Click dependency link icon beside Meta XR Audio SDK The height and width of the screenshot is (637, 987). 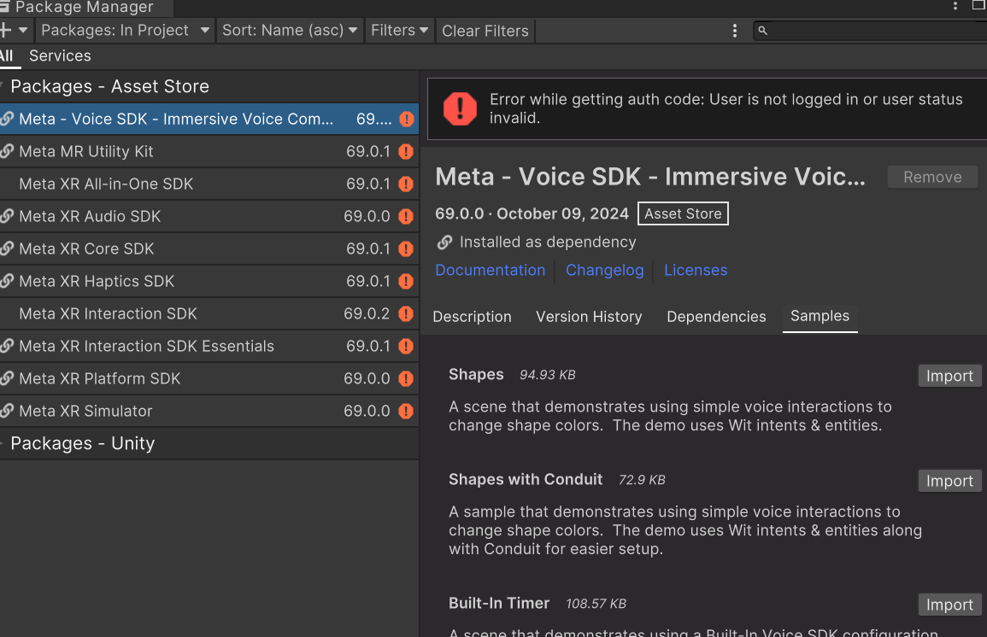pos(7,216)
